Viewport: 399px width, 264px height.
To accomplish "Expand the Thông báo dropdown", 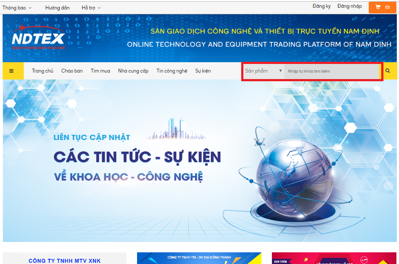I will pyautogui.click(x=17, y=8).
